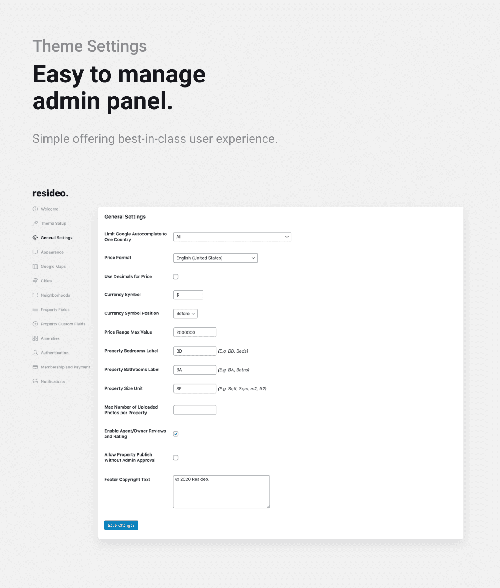Go to Property Custom Fields menu item
500x588 pixels.
pos(63,324)
